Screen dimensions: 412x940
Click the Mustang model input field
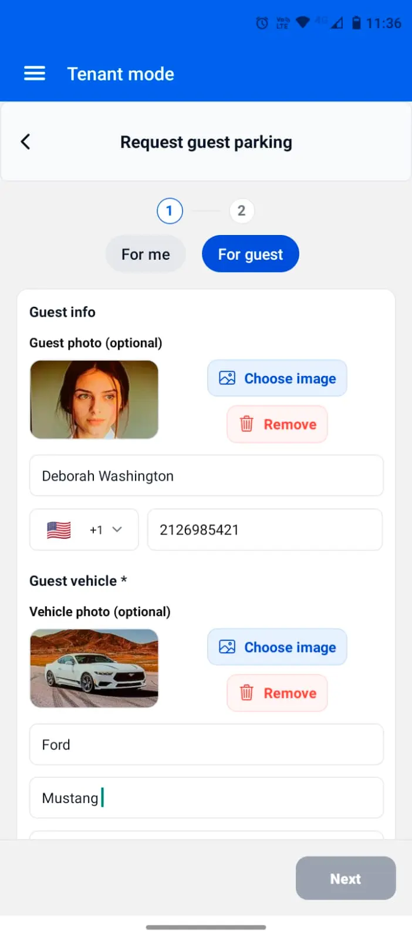point(206,797)
